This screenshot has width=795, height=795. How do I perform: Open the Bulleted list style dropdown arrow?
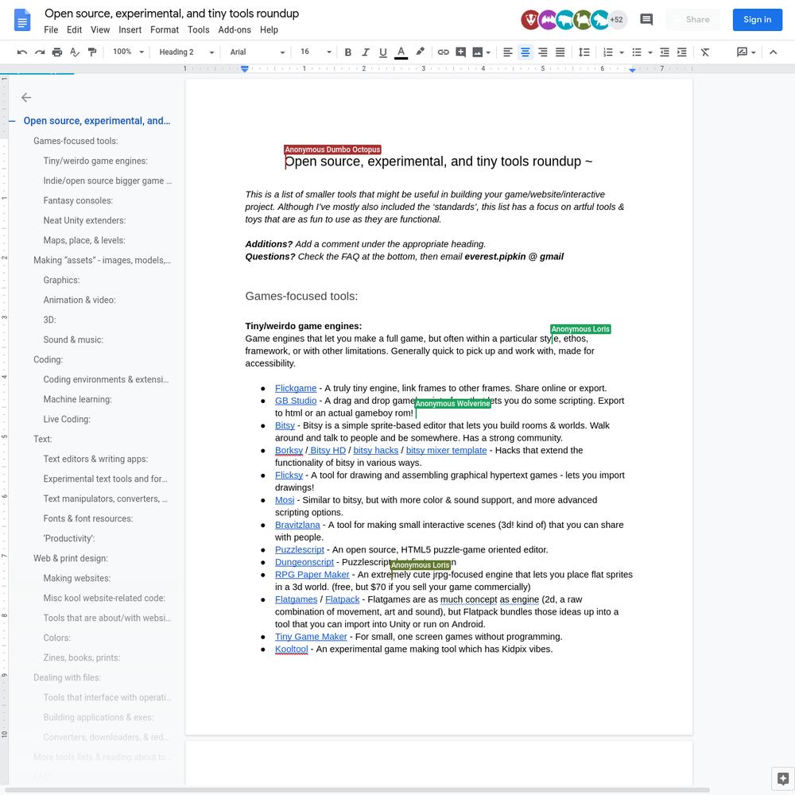pos(650,52)
